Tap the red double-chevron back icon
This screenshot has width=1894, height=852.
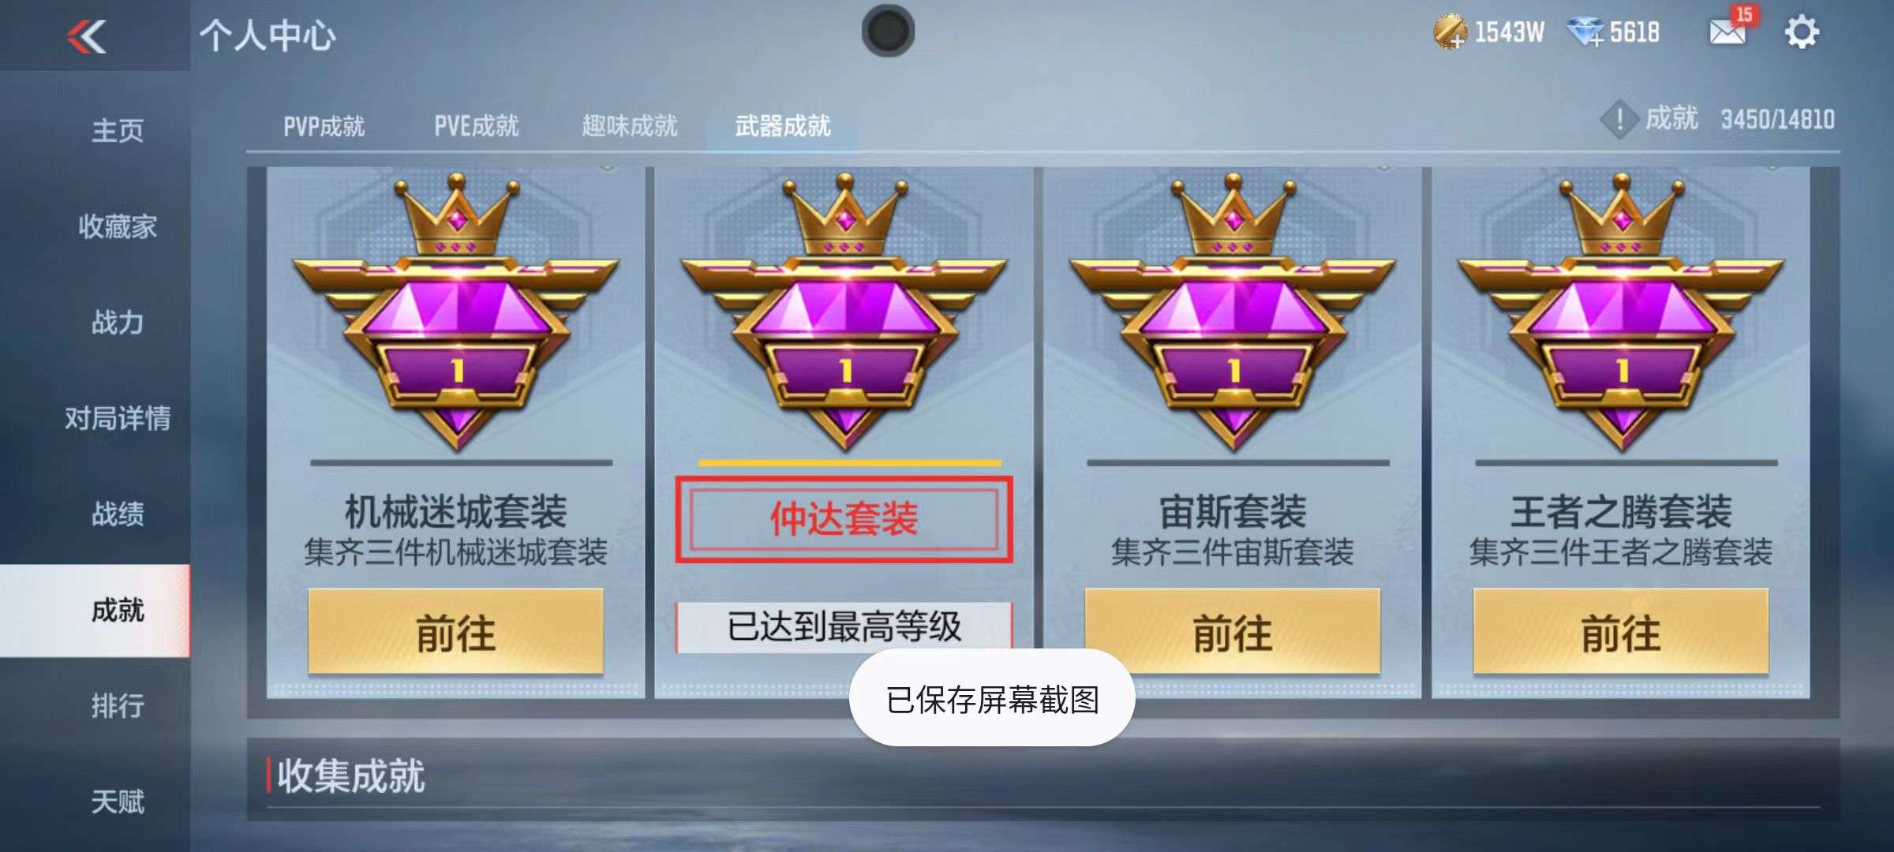(87, 36)
